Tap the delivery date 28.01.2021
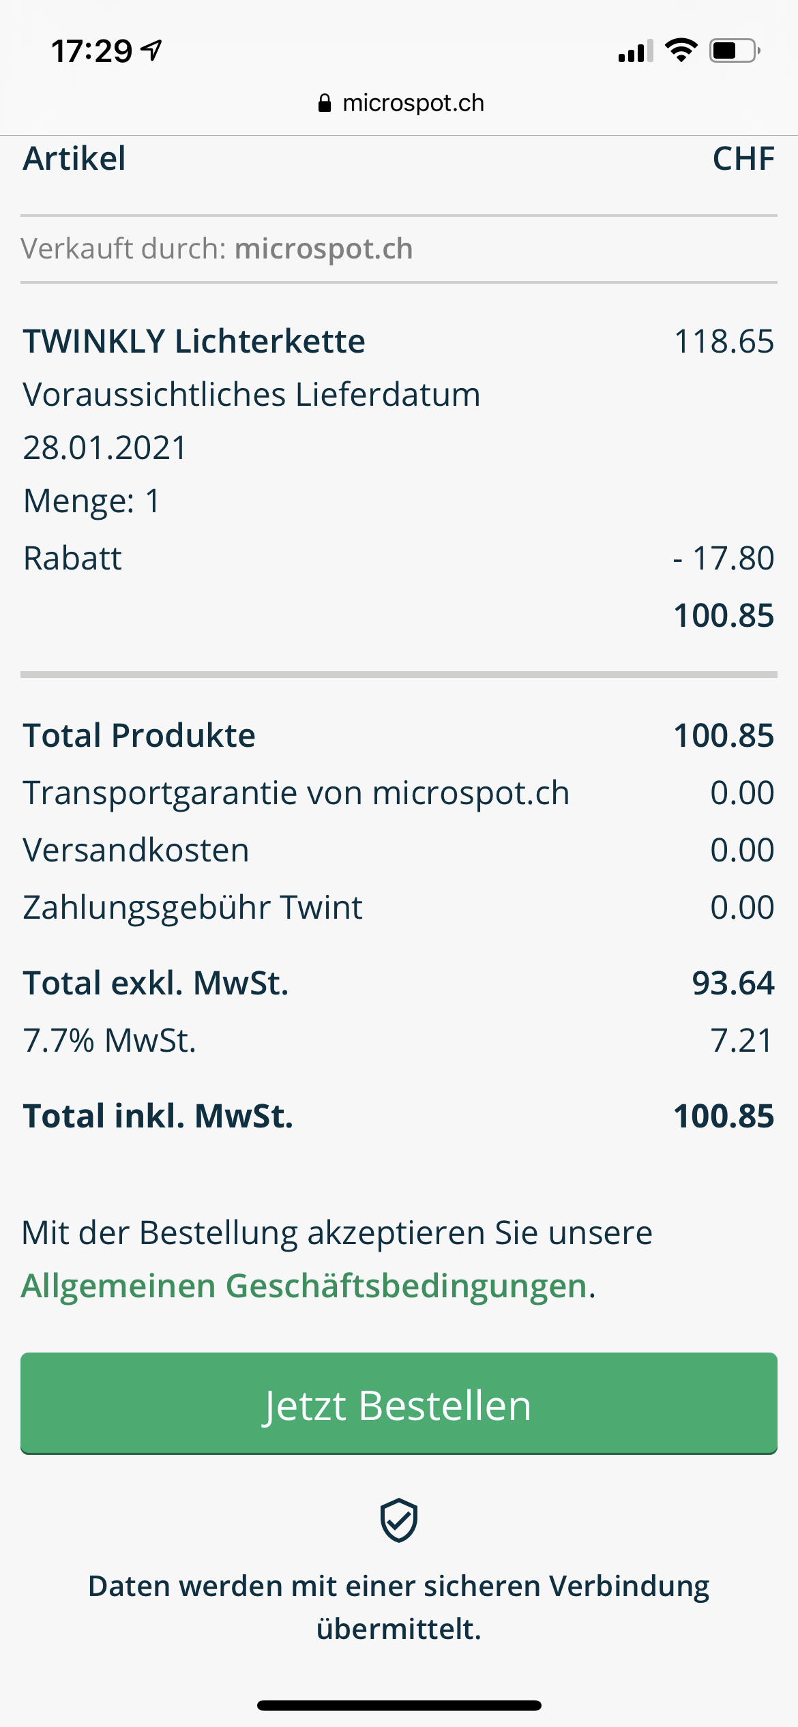 [x=105, y=448]
